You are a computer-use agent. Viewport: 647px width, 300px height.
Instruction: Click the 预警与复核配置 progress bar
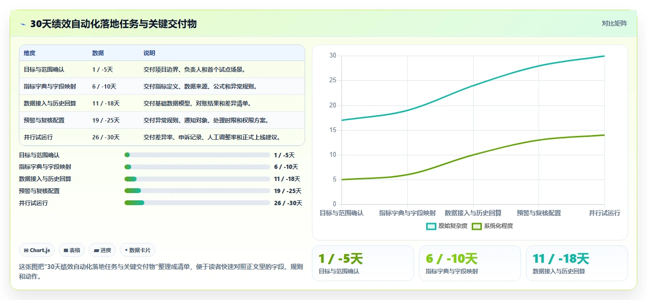tap(197, 191)
